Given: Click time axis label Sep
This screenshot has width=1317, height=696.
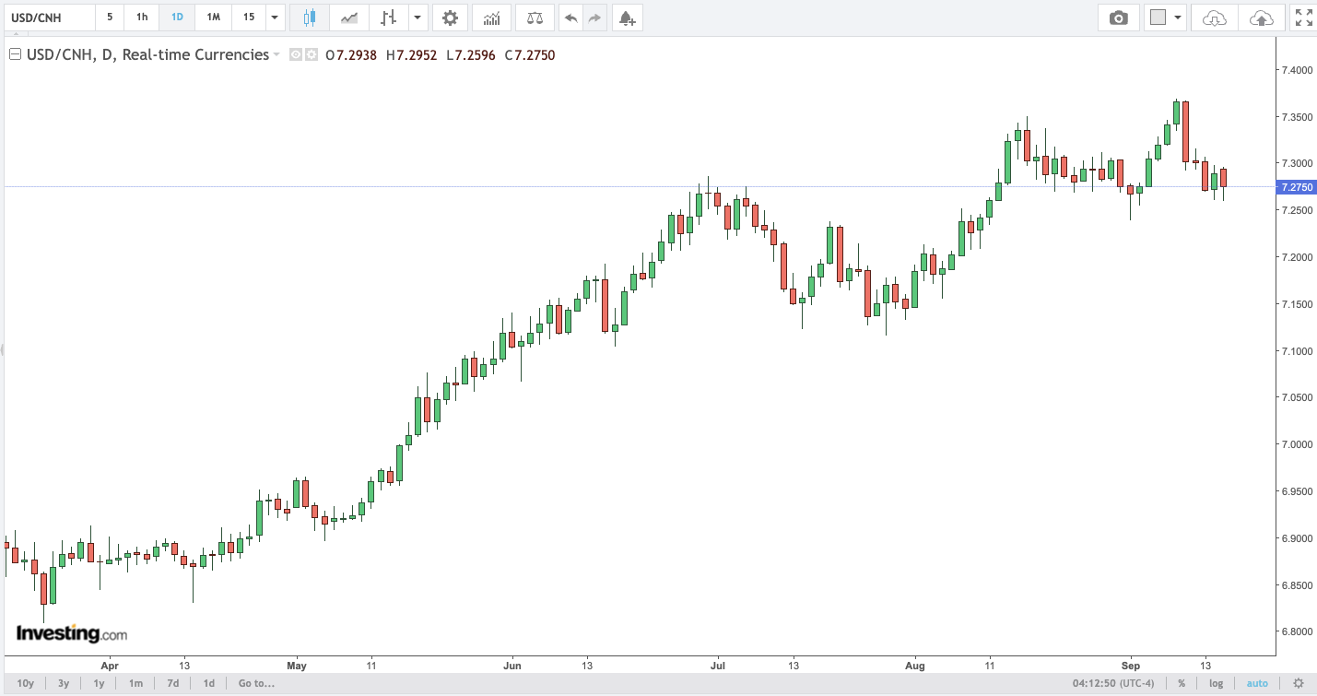Looking at the screenshot, I should coord(1131,665).
